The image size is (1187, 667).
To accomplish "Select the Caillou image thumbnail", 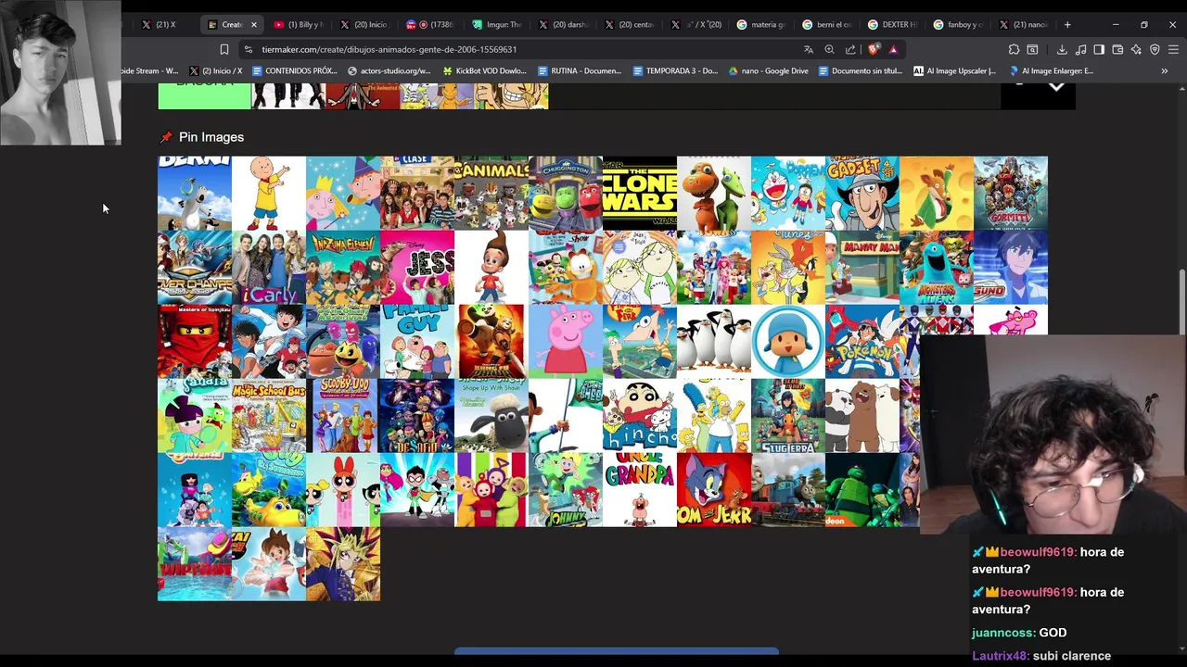I will [x=269, y=193].
